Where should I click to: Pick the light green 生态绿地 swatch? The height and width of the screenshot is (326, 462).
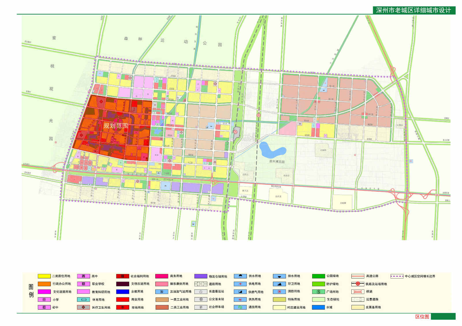[318, 299]
